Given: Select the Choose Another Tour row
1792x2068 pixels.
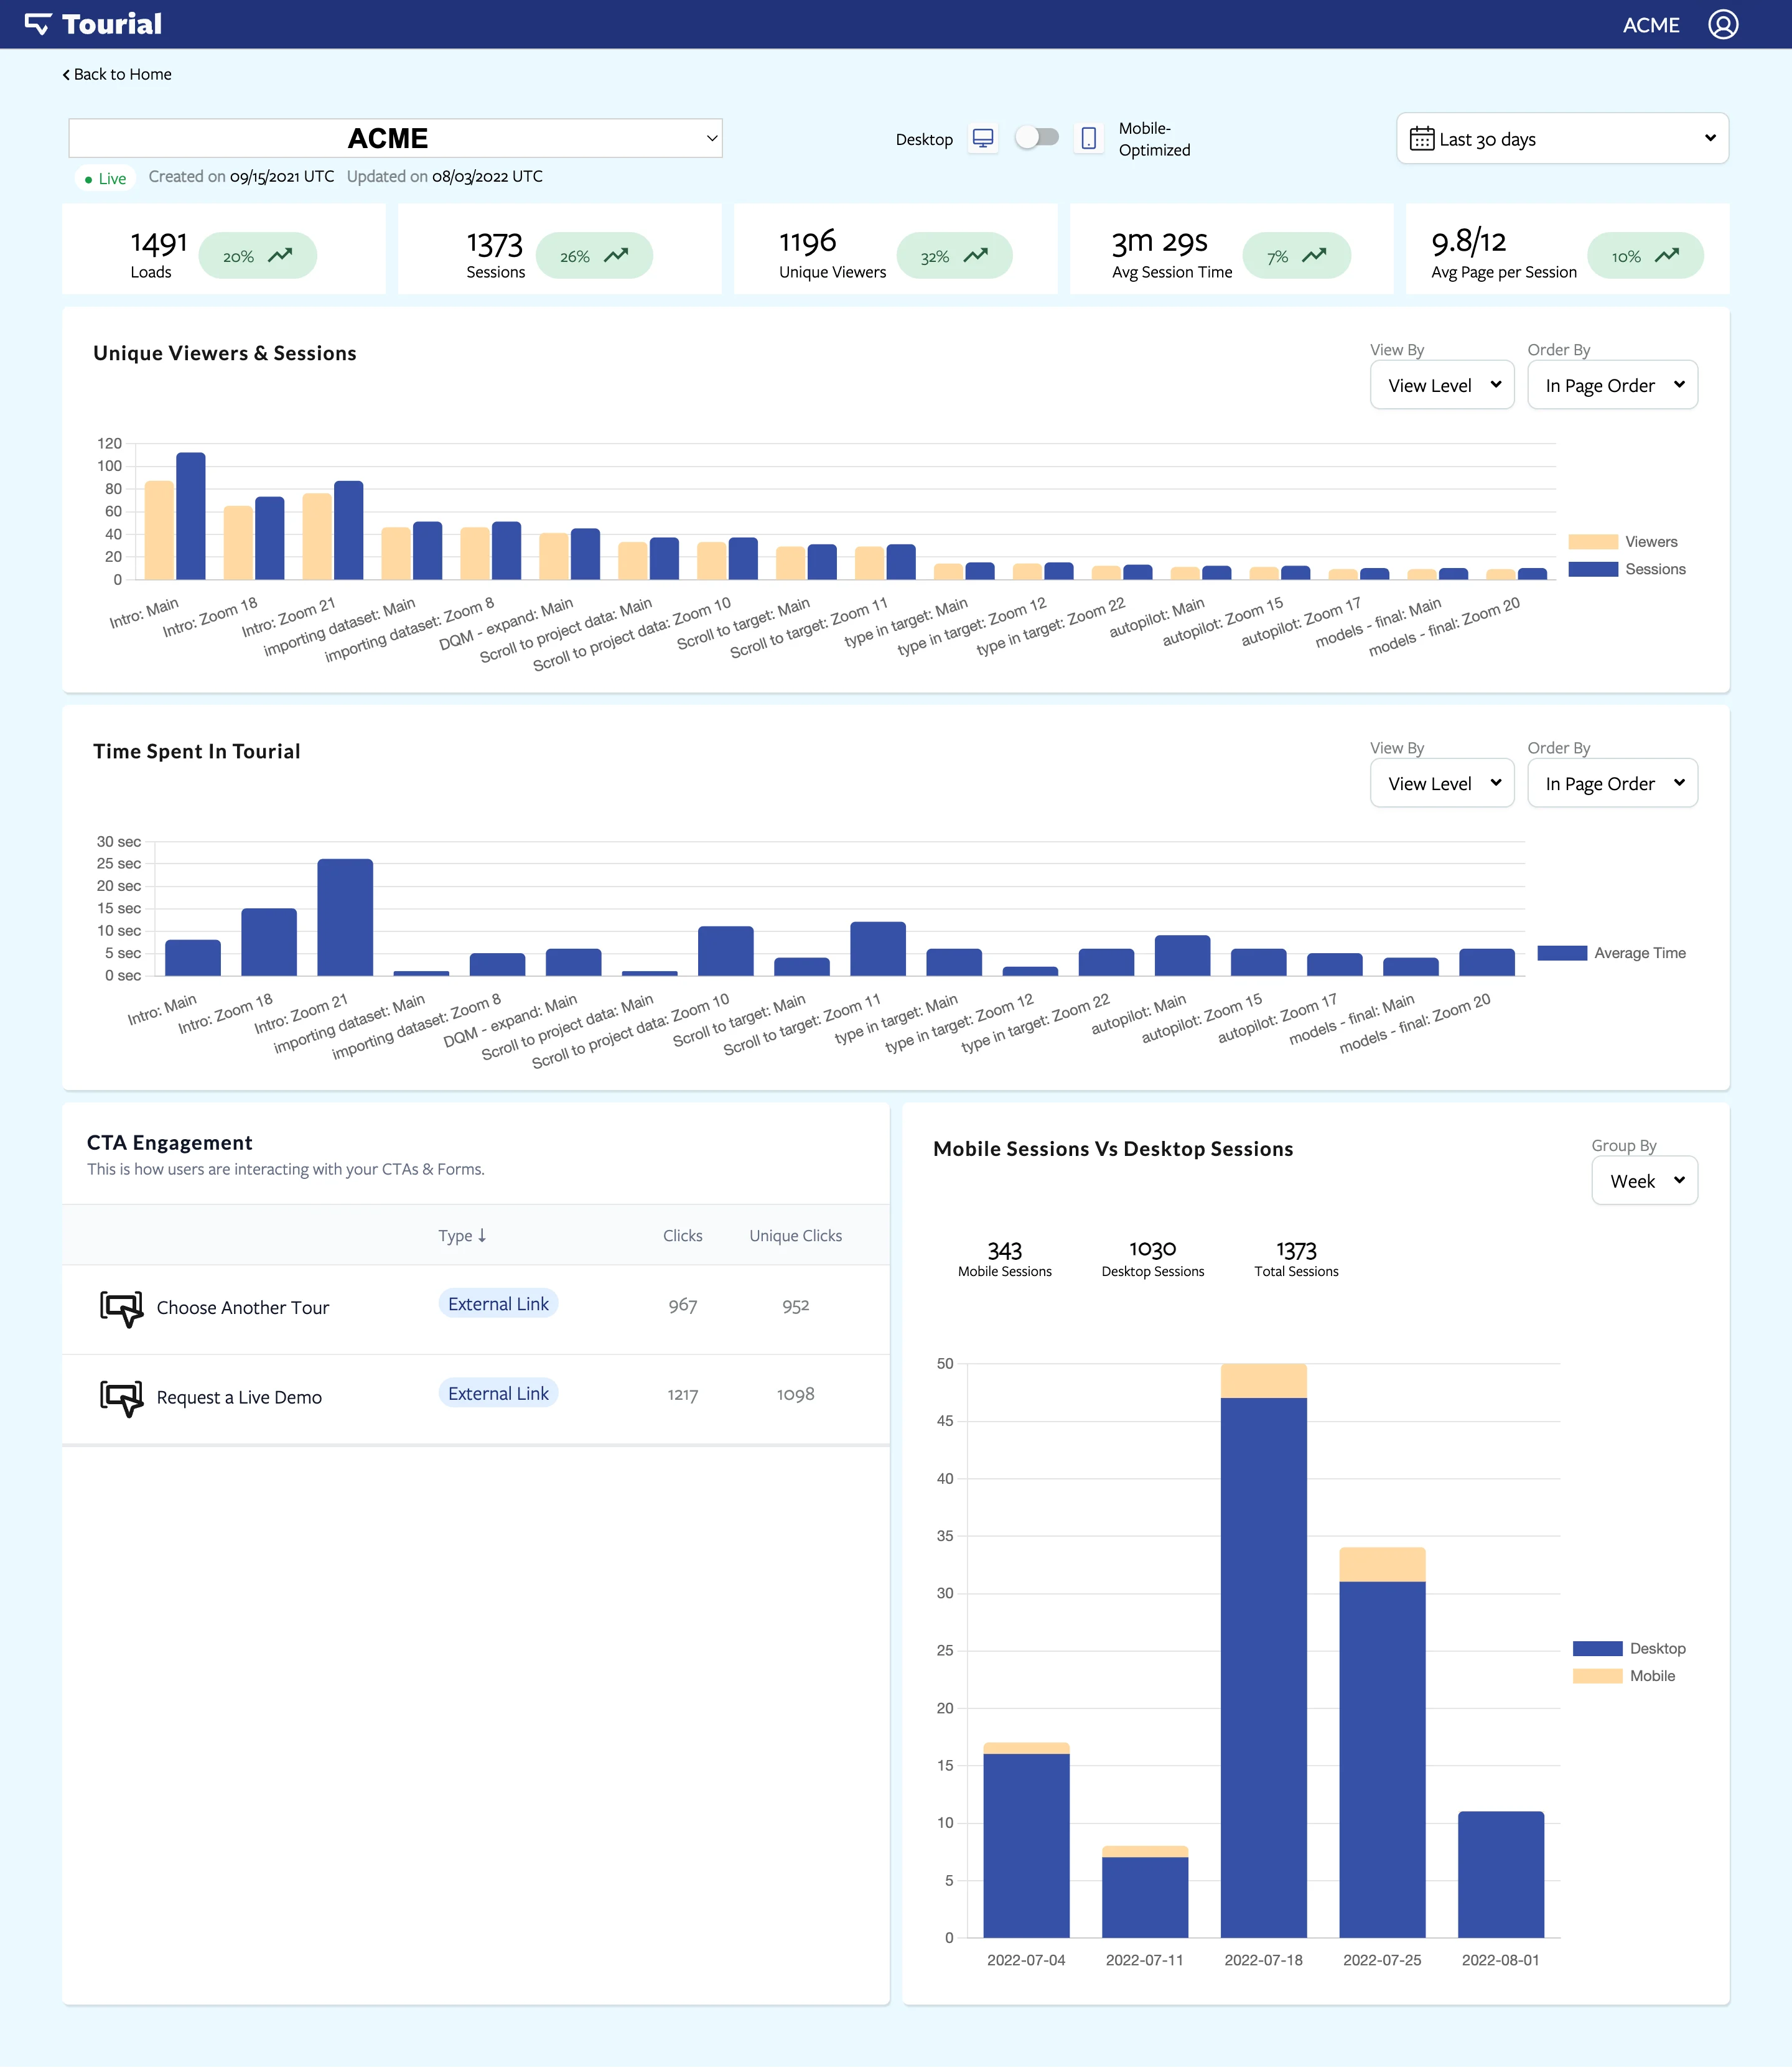Looking at the screenshot, I should [475, 1309].
